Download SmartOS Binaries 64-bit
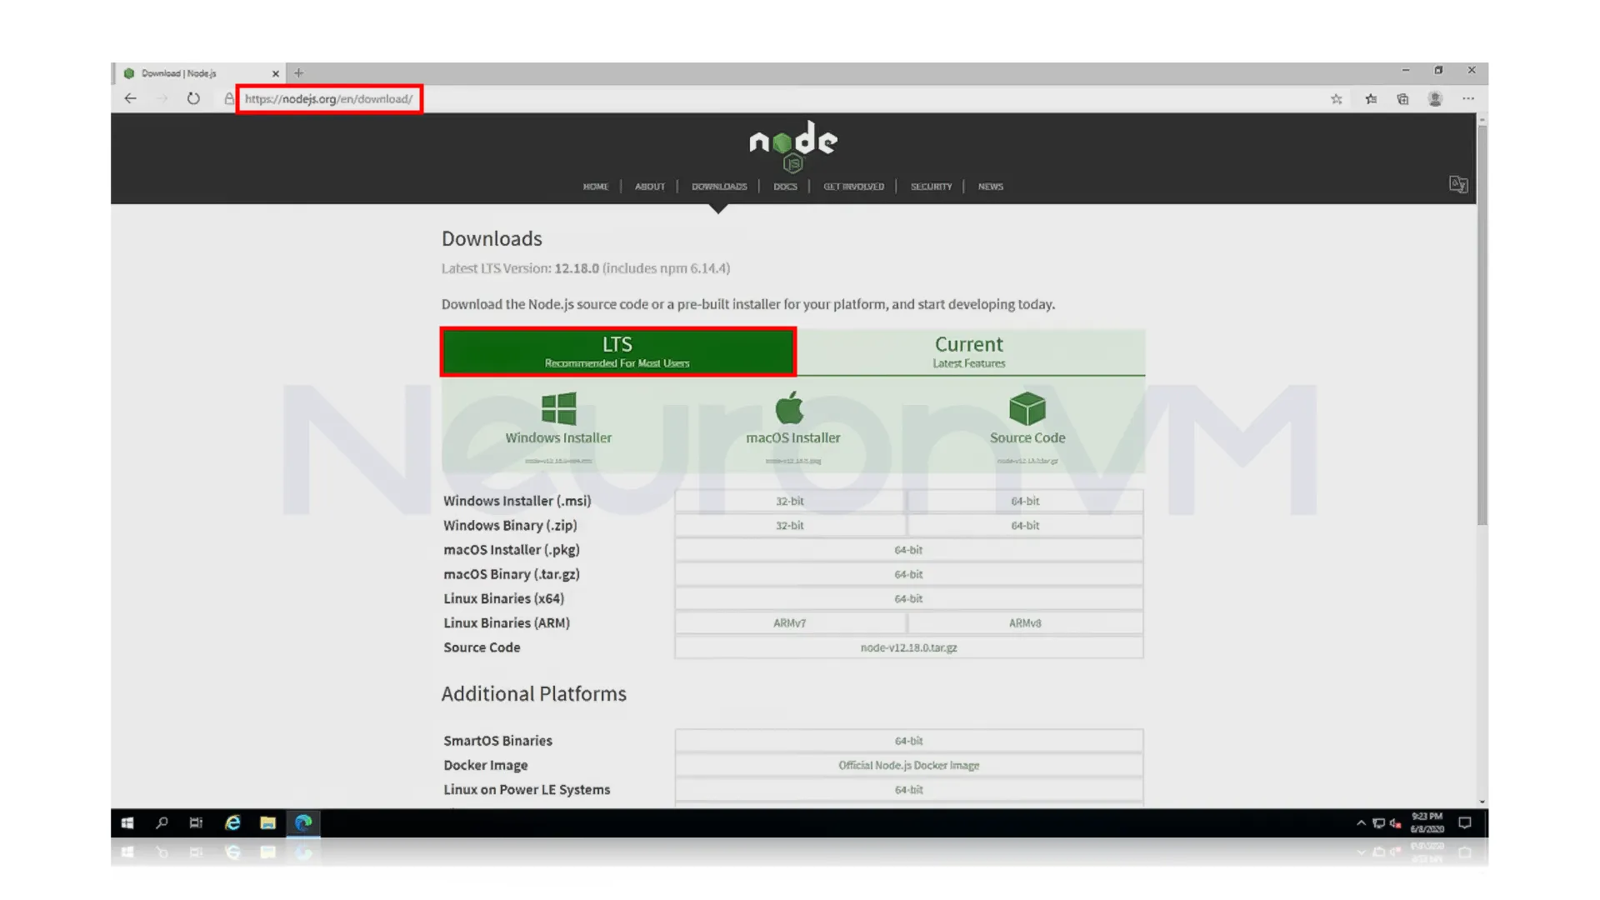Viewport: 1600px width, 900px height. [x=908, y=741]
